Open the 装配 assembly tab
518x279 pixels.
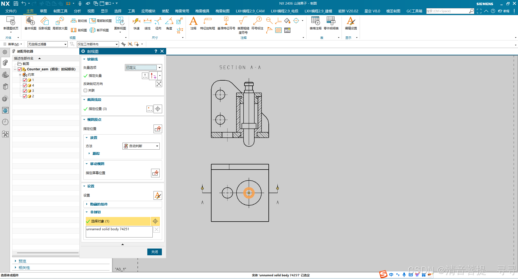coord(165,11)
